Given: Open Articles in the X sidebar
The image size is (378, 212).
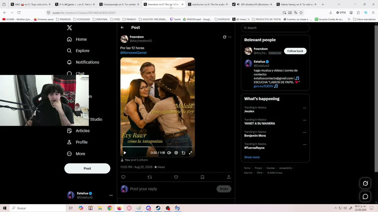Looking at the screenshot, I should [78, 131].
